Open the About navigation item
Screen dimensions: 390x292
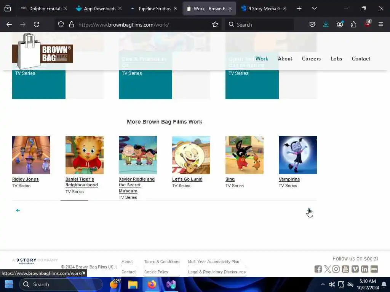285,59
